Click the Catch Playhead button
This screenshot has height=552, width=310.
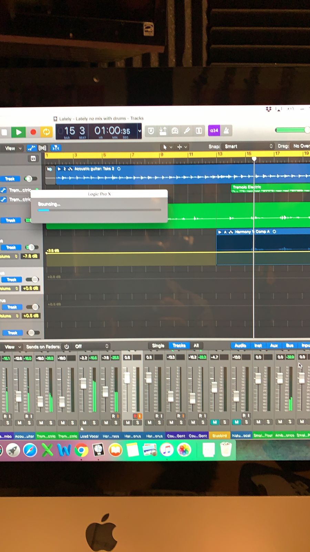tap(55, 148)
